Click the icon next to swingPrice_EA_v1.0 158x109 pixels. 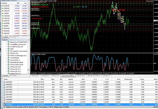[8, 47]
